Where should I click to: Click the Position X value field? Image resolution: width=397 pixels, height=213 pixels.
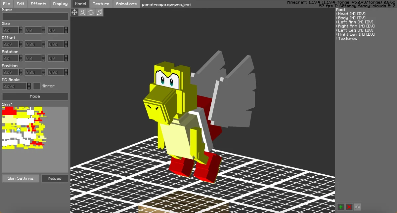click(x=10, y=72)
